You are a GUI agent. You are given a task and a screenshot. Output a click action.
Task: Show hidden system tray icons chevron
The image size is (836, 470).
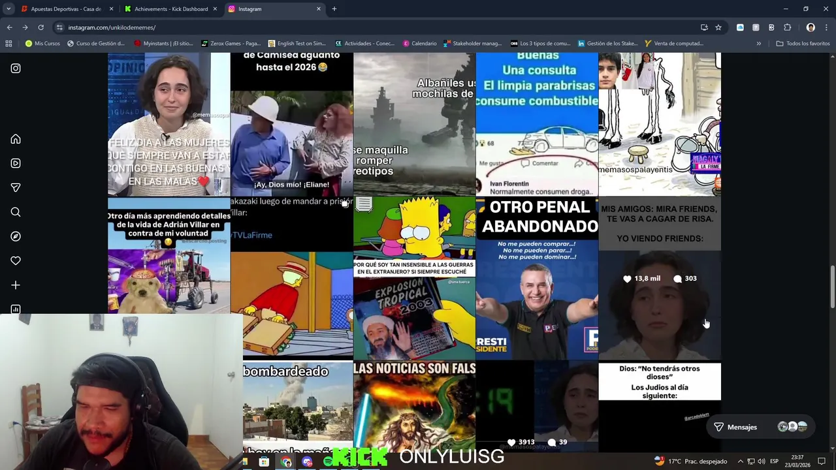(x=739, y=462)
